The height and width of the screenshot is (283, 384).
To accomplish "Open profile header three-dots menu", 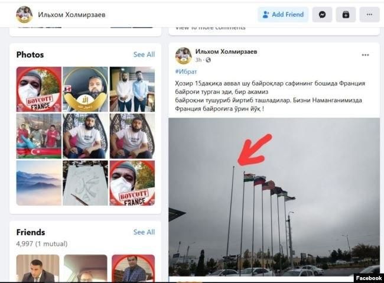I will (369, 15).
